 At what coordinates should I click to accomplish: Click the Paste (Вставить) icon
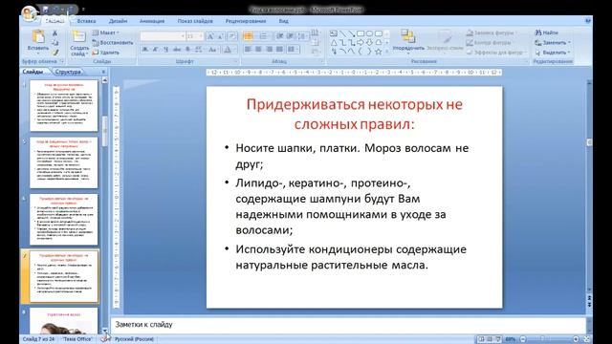tap(38, 36)
